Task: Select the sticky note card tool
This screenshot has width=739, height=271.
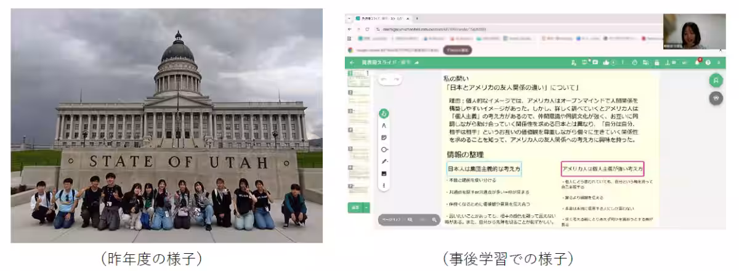Action: (384, 137)
